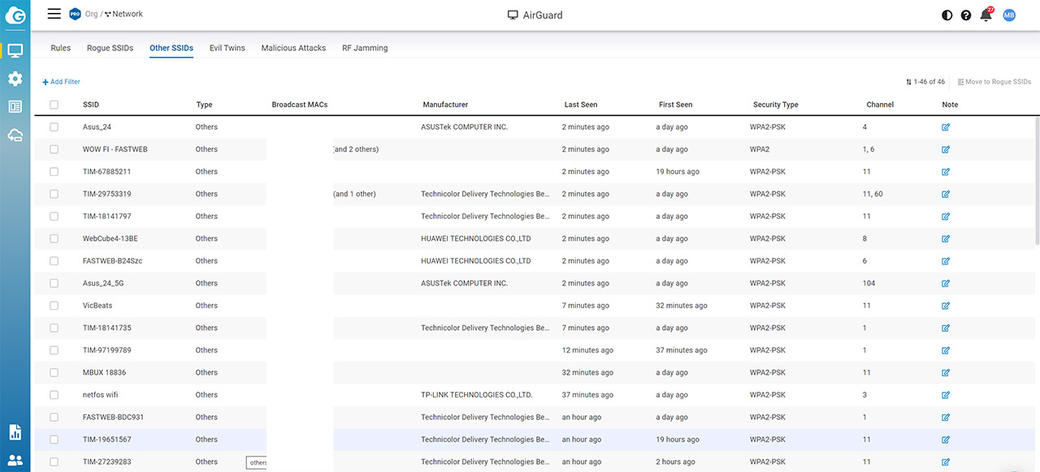1040x472 pixels.
Task: Open the list panel sidebar icon
Action: [15, 106]
